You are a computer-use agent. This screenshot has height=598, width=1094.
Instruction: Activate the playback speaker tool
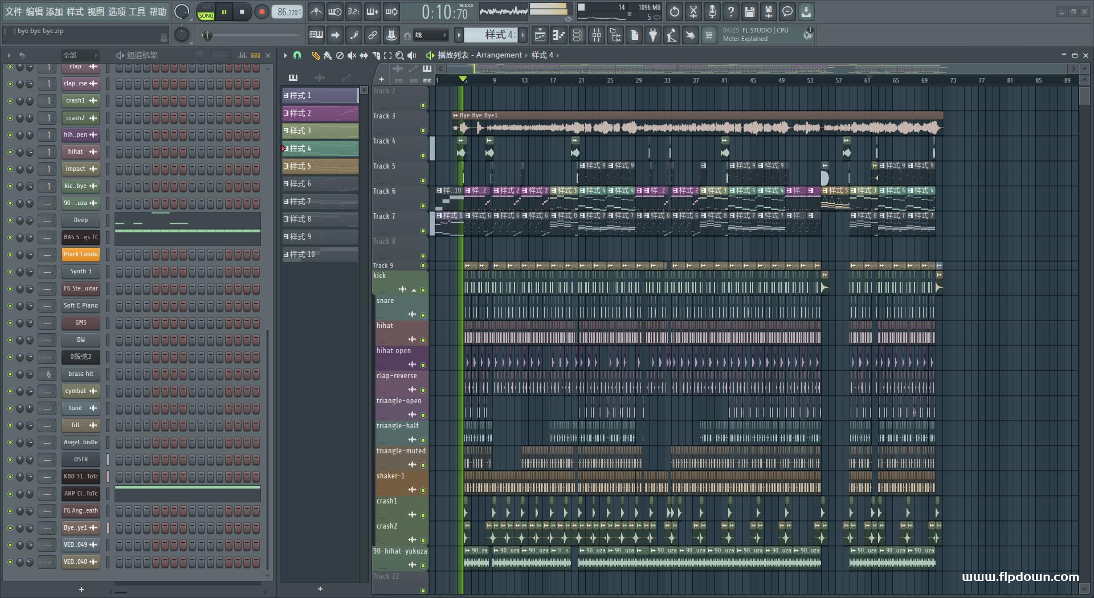(412, 55)
